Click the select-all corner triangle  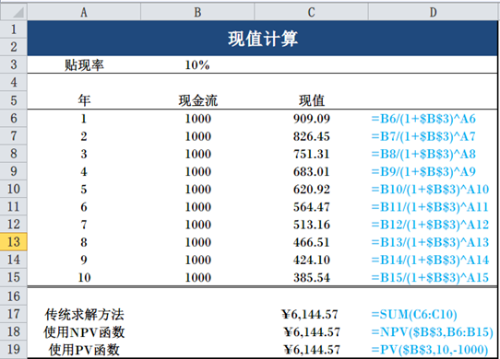click(18, 13)
